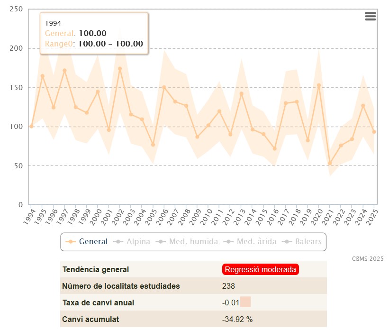Click the 2025 x-axis year label
Screen dimensions: 389x330
[x=372, y=217]
